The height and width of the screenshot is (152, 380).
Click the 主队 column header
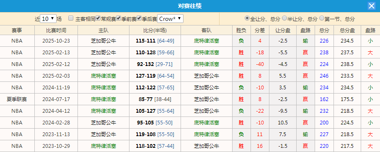click(x=103, y=30)
